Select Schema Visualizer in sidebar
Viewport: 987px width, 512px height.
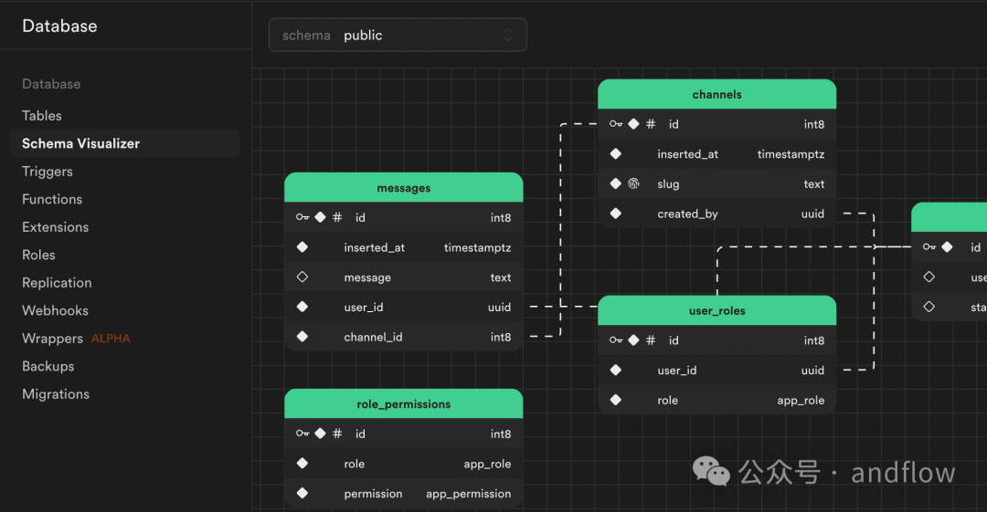[81, 143]
